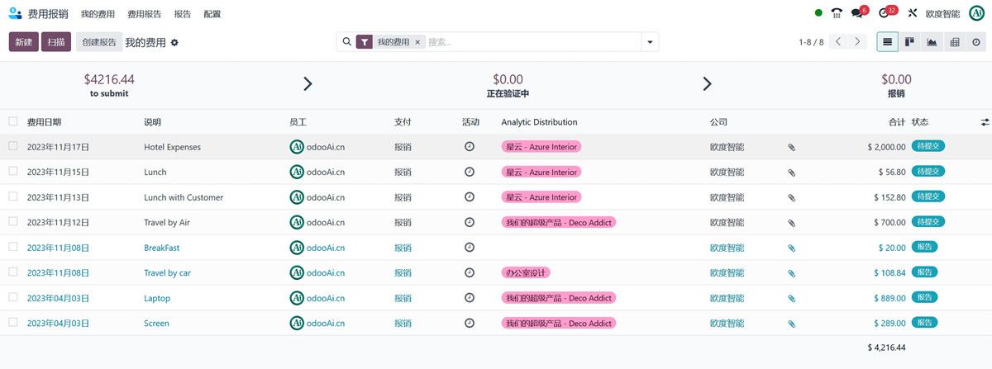
Task: Open the 配置 menu
Action: [212, 14]
